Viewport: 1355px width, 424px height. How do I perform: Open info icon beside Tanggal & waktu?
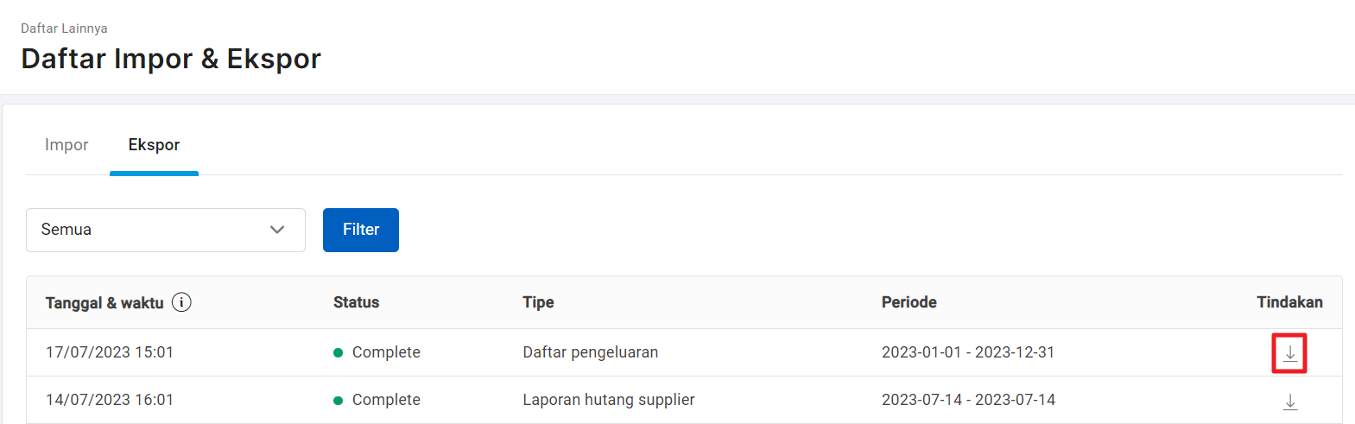click(x=181, y=302)
